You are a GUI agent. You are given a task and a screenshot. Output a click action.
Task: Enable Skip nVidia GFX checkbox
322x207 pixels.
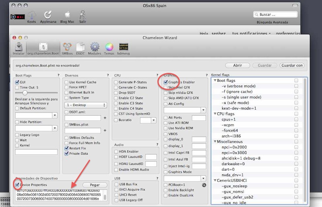coord(165,93)
